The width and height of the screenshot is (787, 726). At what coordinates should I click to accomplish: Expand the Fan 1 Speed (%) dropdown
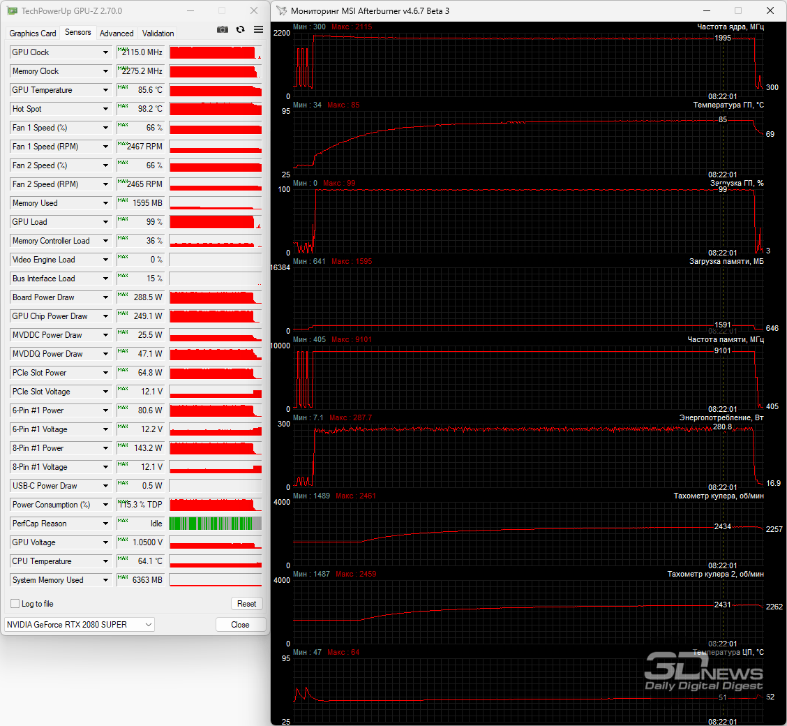[x=105, y=128]
